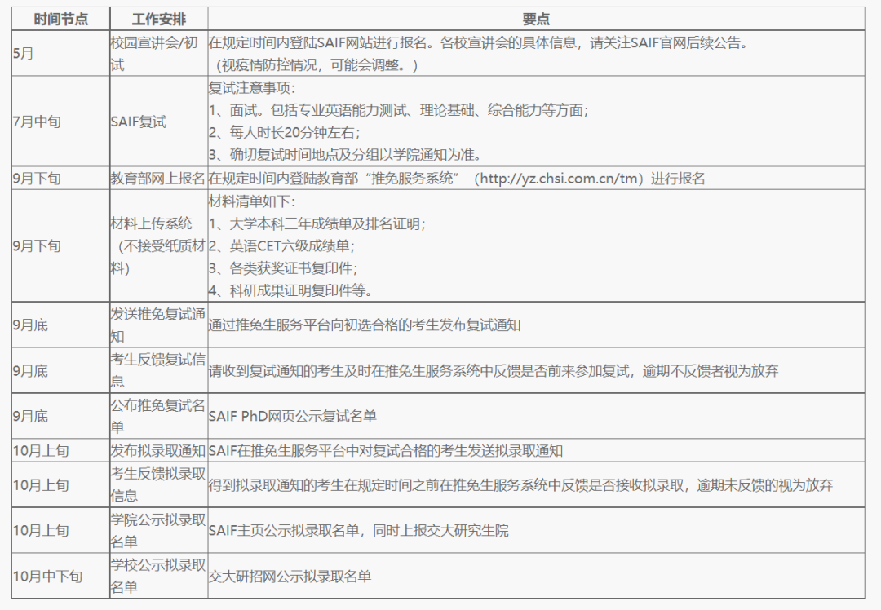Click the 视疫情防控情况 note line
Screen dimensions: 881x610
pos(317,65)
